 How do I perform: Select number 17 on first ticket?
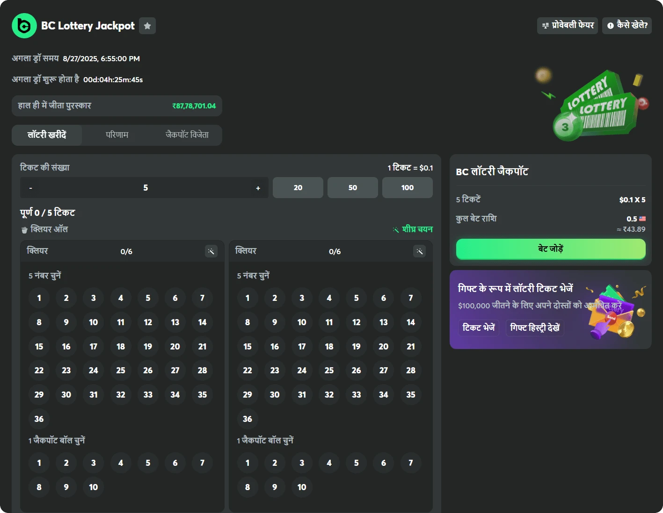94,346
